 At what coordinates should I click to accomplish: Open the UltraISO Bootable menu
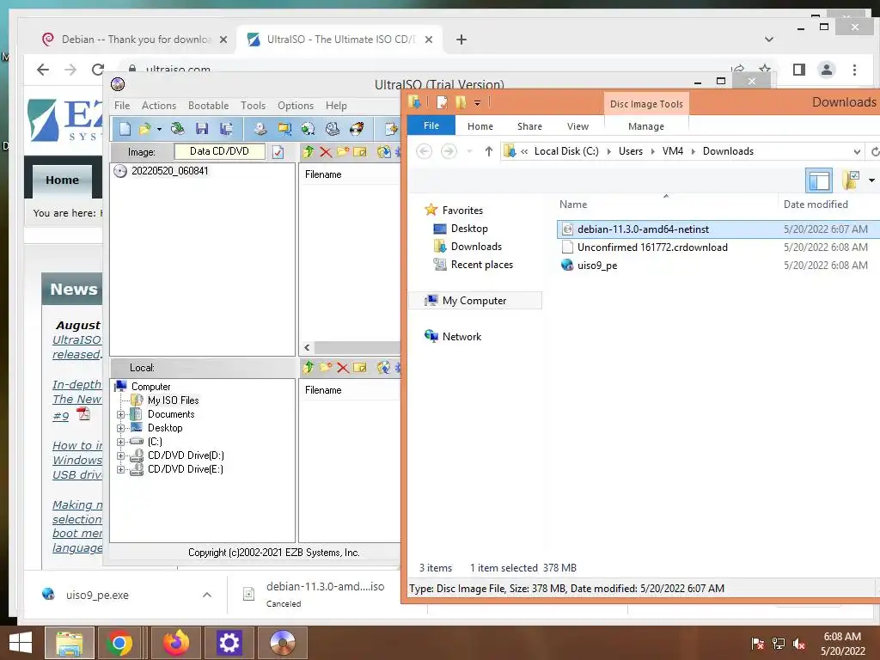click(208, 106)
